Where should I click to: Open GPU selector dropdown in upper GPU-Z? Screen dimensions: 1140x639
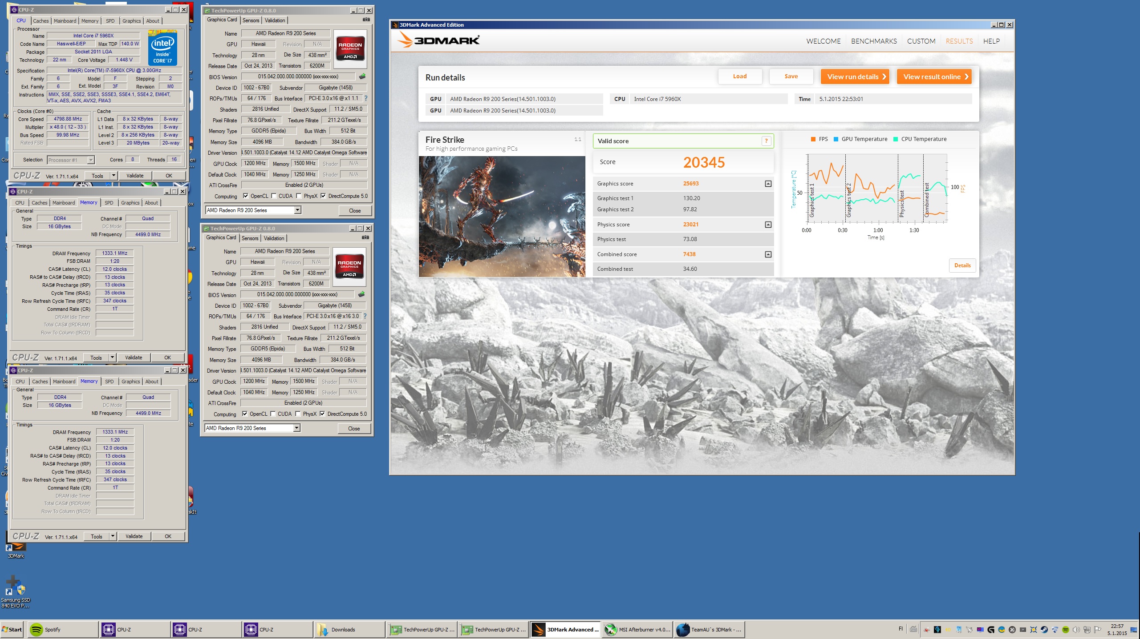click(298, 210)
